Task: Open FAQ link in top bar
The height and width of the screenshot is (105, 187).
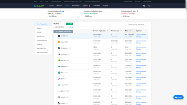Action: coord(35,1)
